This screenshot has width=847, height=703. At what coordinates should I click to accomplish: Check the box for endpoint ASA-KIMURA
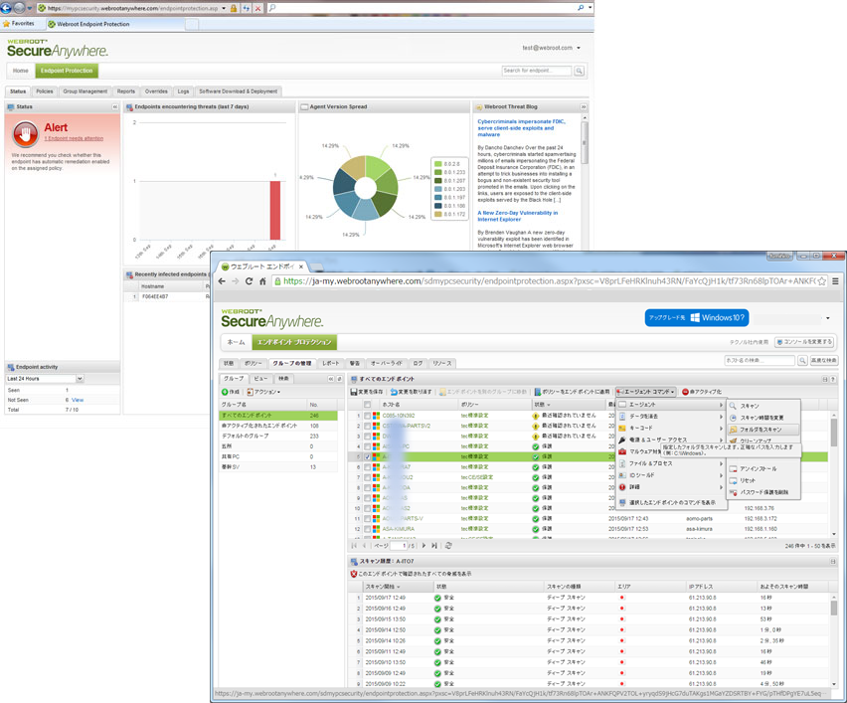click(x=367, y=528)
